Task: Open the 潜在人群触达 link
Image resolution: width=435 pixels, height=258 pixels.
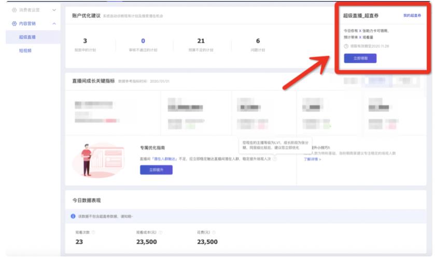Action: click(164, 159)
